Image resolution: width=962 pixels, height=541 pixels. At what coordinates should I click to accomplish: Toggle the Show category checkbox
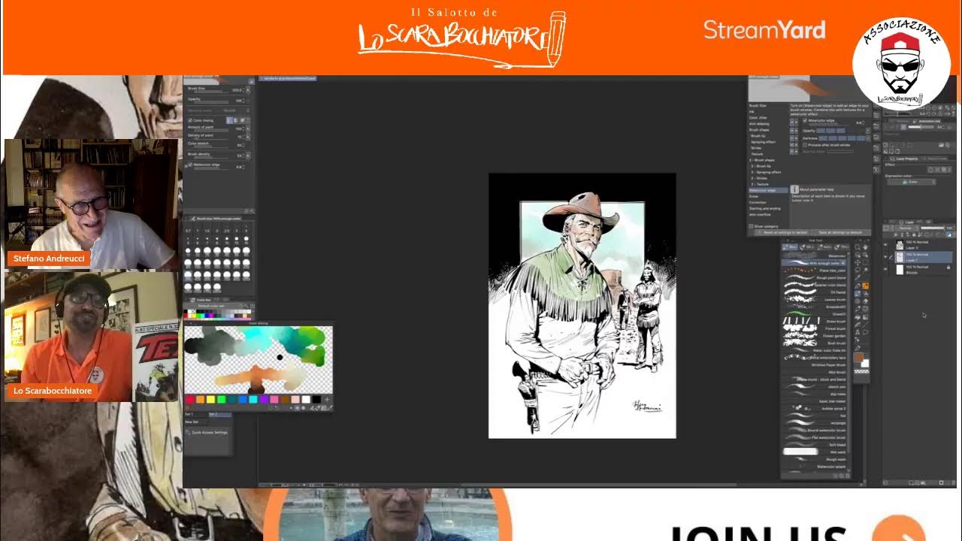tap(751, 226)
